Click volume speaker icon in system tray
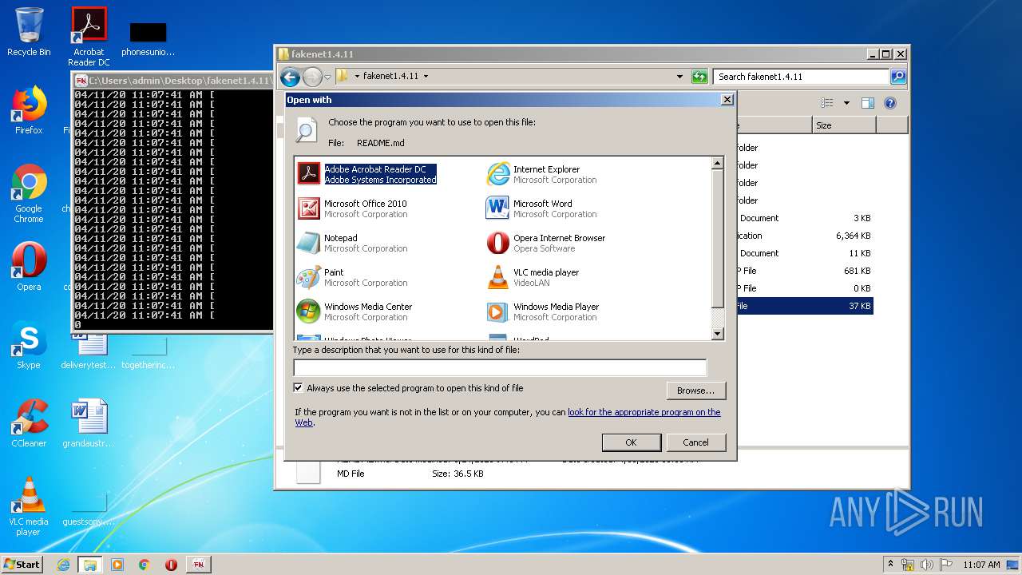 click(x=927, y=565)
